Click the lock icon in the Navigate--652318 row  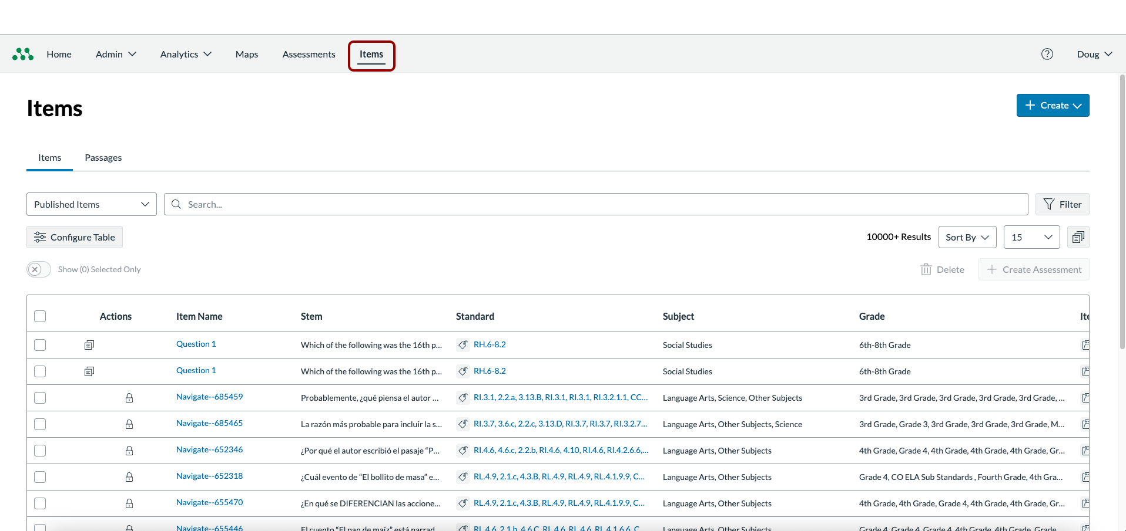point(129,477)
